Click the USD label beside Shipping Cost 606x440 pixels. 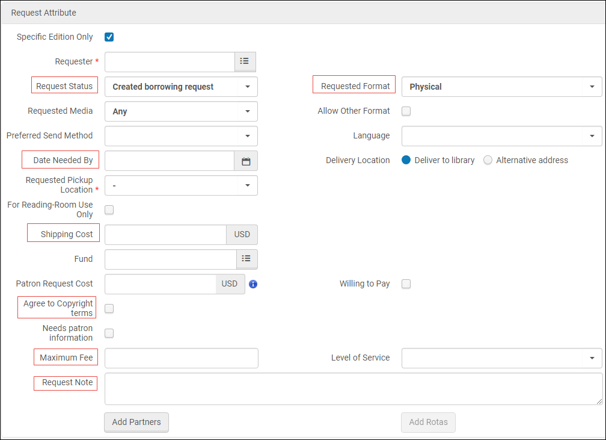242,235
